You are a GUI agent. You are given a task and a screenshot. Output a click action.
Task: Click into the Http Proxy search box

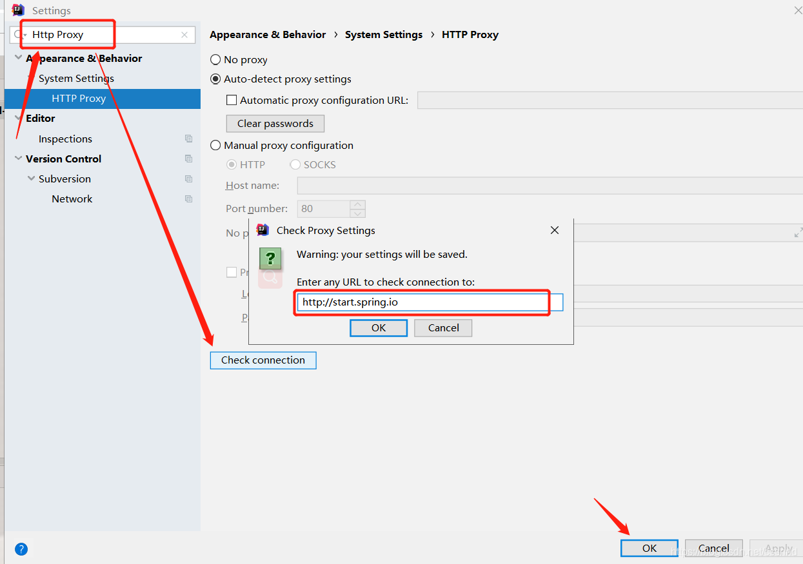103,35
